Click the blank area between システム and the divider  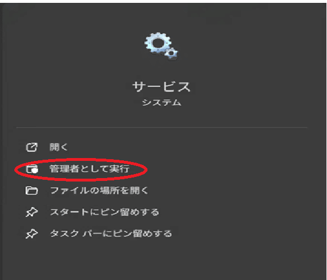click(x=162, y=117)
